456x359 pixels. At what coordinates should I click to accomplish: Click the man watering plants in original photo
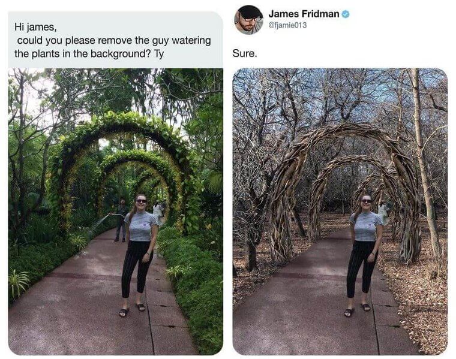click(x=122, y=220)
